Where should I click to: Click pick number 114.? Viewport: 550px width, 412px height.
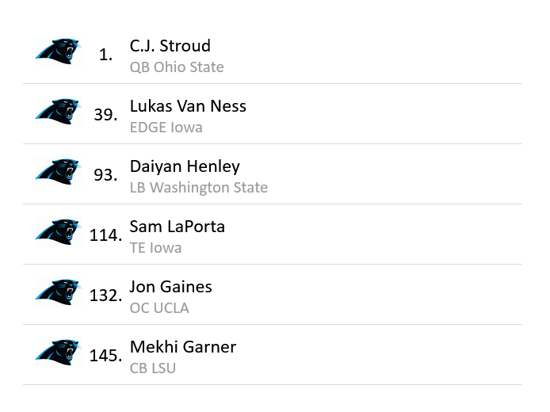[105, 235]
